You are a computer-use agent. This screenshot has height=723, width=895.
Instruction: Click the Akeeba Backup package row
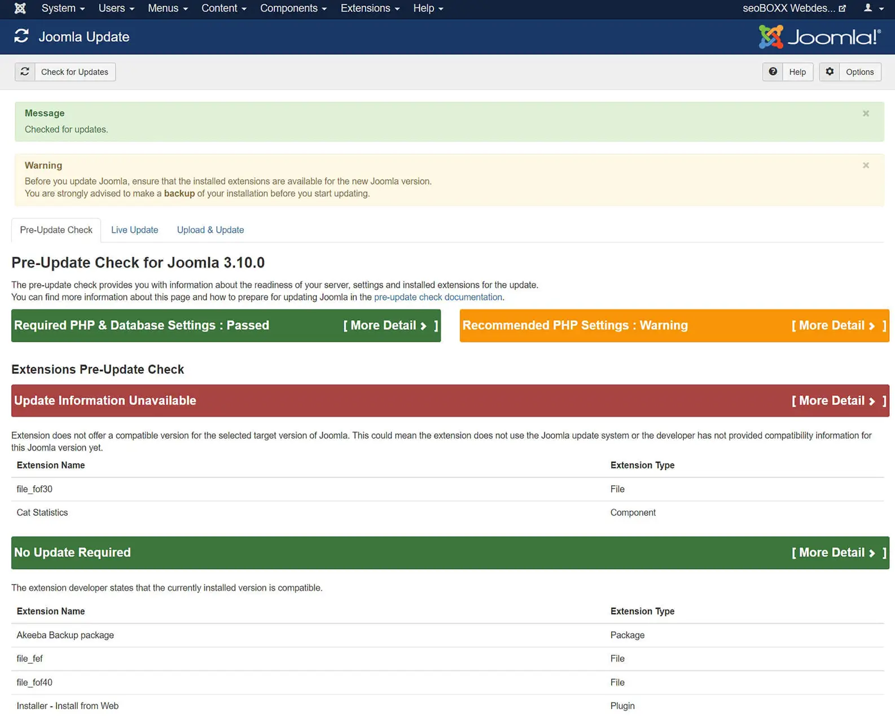click(448, 635)
